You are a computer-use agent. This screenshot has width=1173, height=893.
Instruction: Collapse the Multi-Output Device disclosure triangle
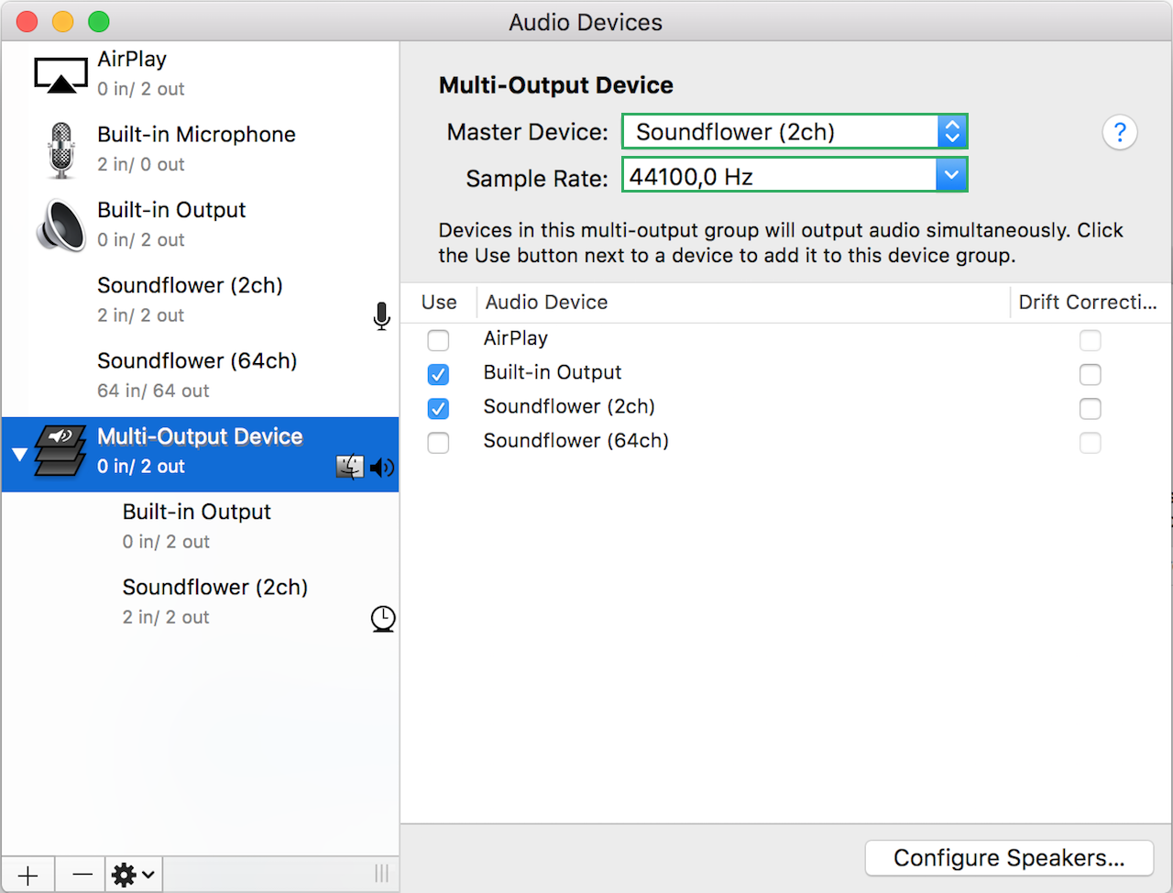point(19,454)
